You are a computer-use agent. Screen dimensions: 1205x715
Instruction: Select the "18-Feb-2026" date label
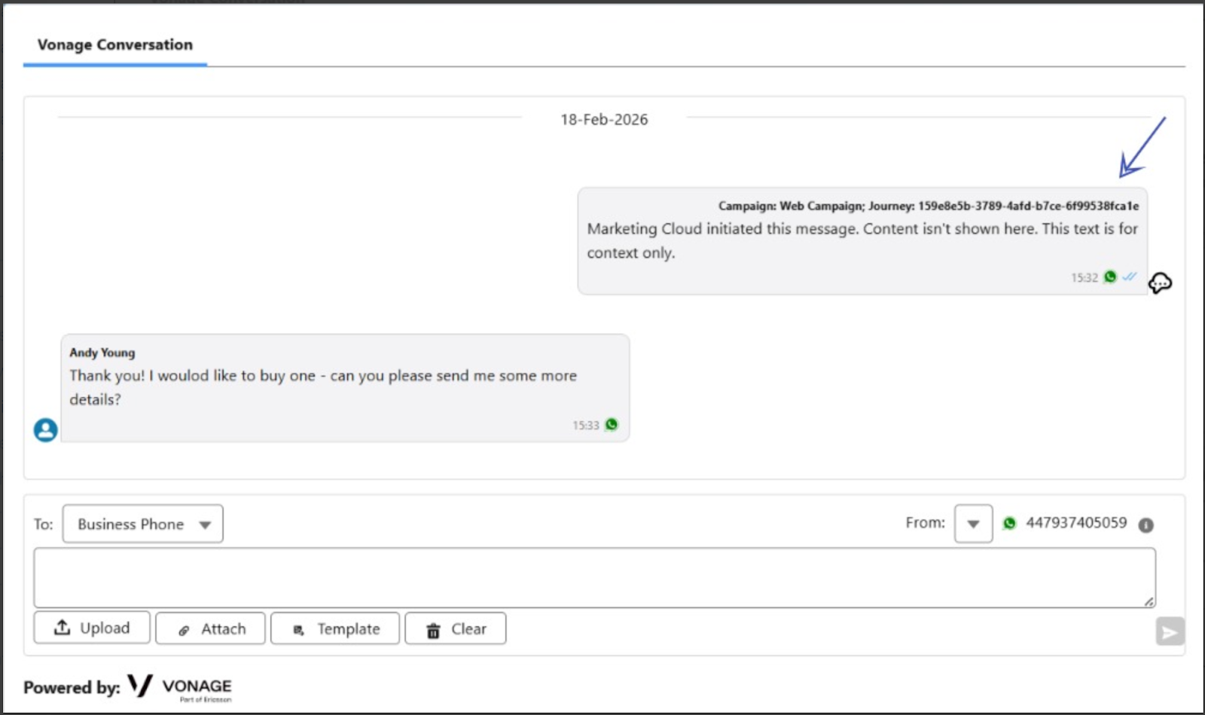[x=604, y=119]
